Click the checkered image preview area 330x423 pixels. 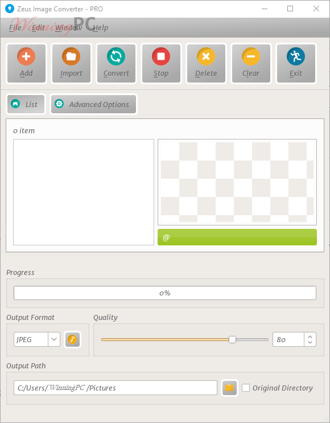click(237, 182)
